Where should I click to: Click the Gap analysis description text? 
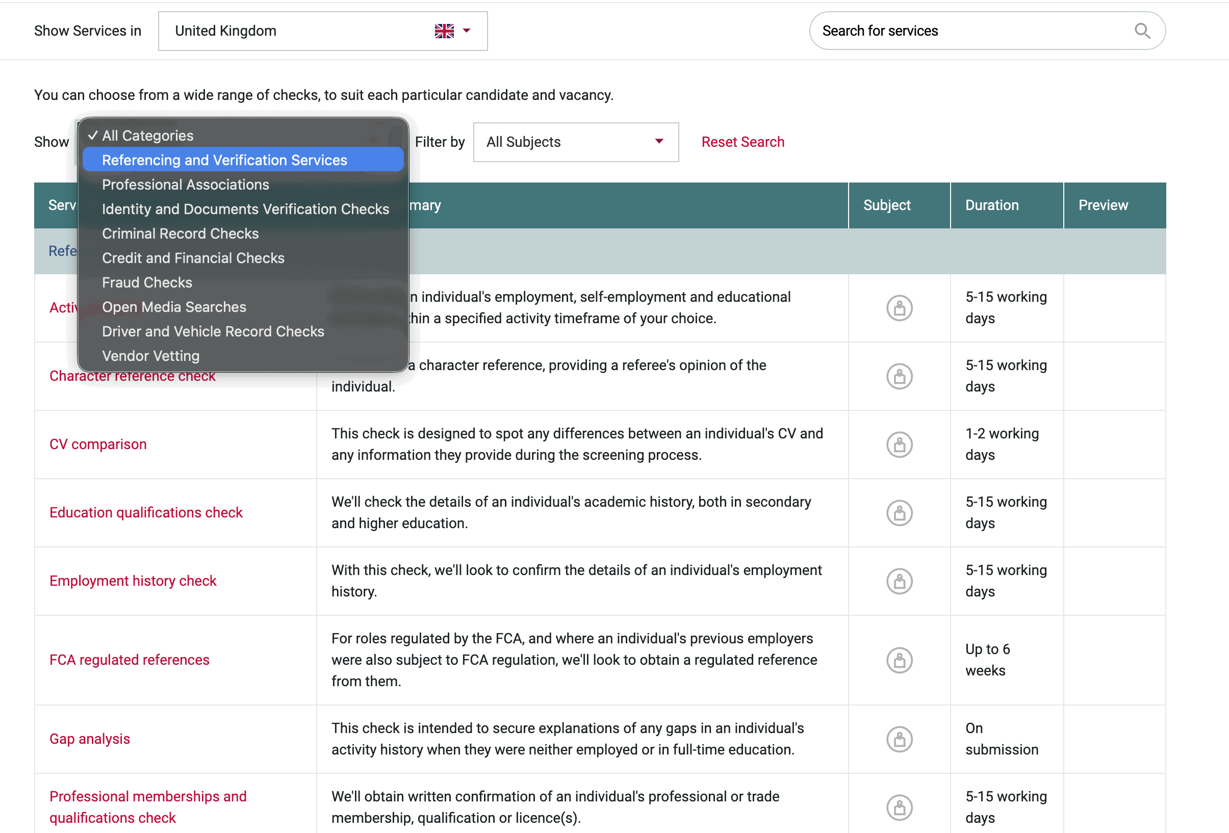click(568, 739)
